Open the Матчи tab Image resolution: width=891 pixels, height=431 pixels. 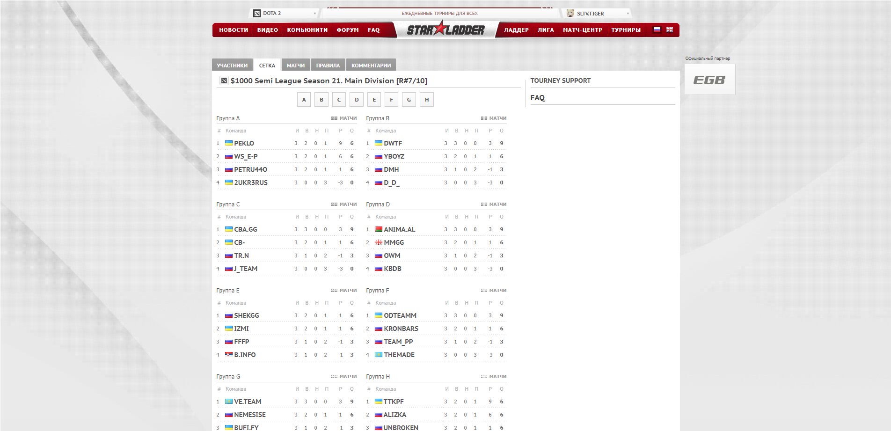pos(295,66)
